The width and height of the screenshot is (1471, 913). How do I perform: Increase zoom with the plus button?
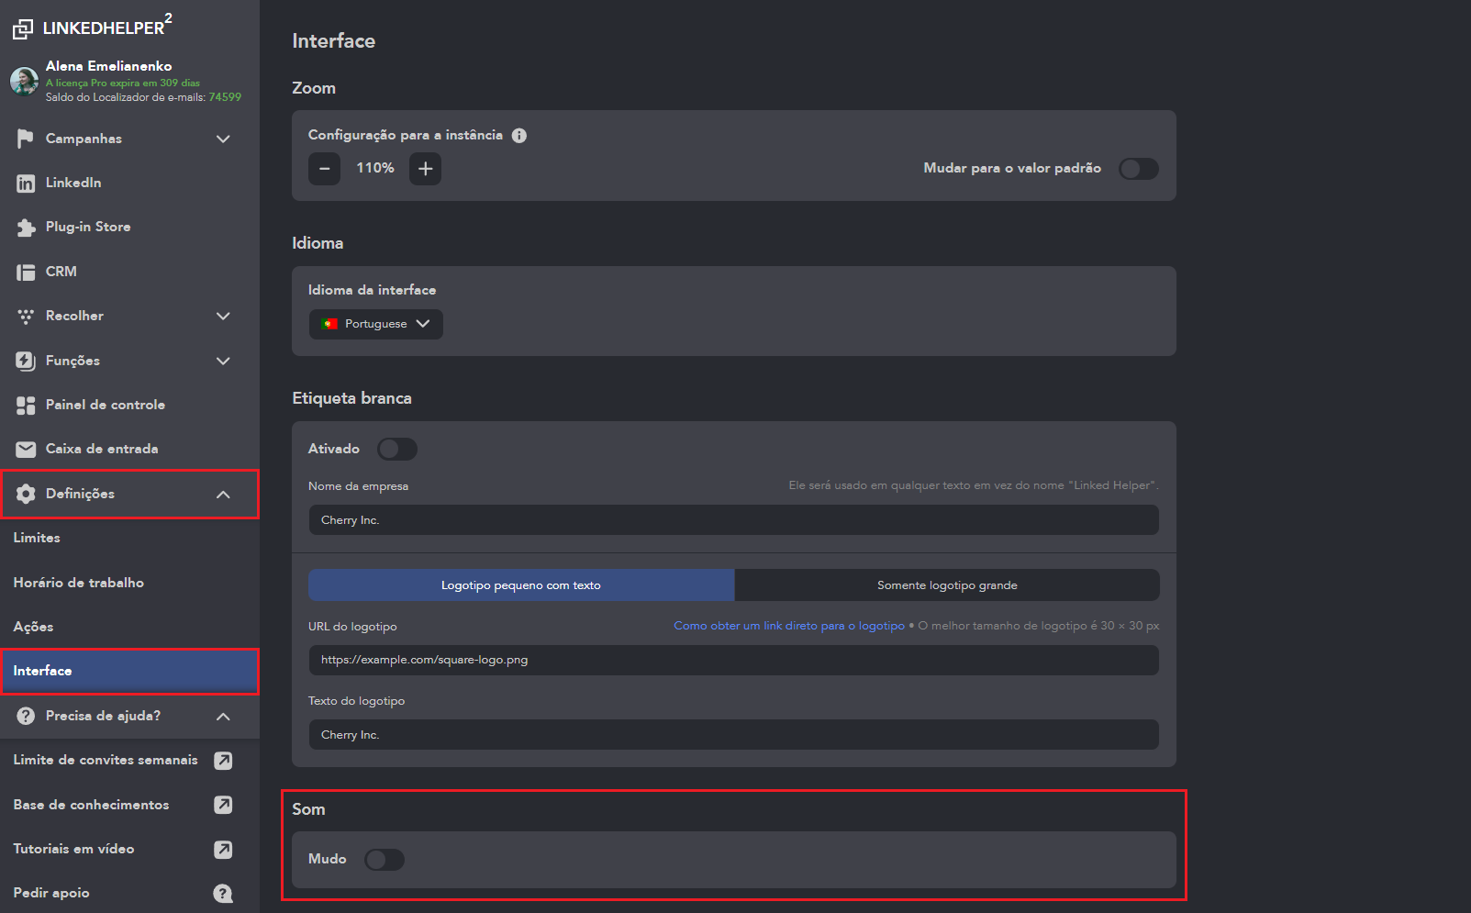point(425,169)
